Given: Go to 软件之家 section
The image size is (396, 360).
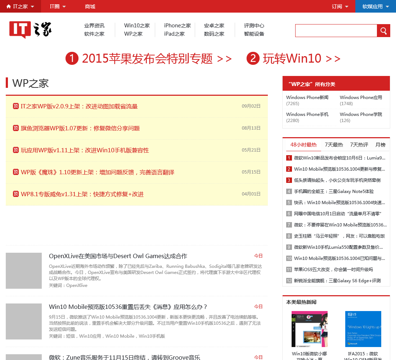Looking at the screenshot, I should 94,34.
